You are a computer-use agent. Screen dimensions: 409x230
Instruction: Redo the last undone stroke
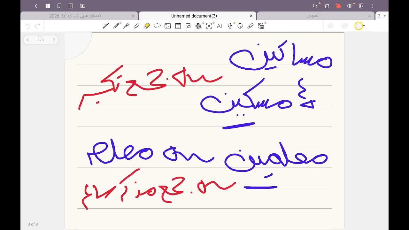click(x=37, y=26)
